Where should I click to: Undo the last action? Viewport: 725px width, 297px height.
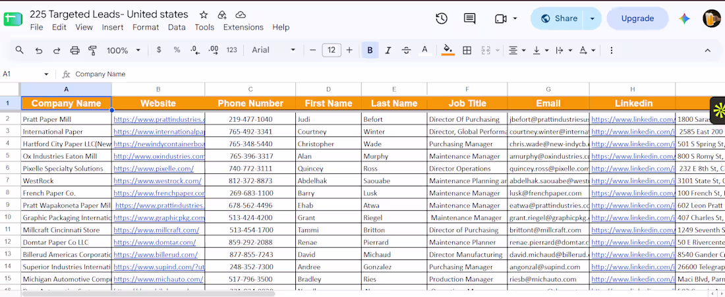point(39,50)
